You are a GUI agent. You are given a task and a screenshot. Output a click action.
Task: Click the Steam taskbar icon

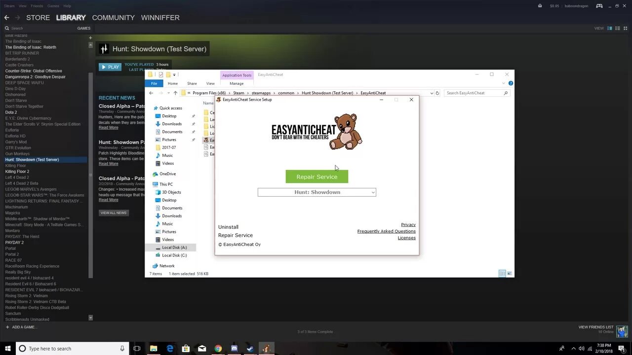pos(250,349)
